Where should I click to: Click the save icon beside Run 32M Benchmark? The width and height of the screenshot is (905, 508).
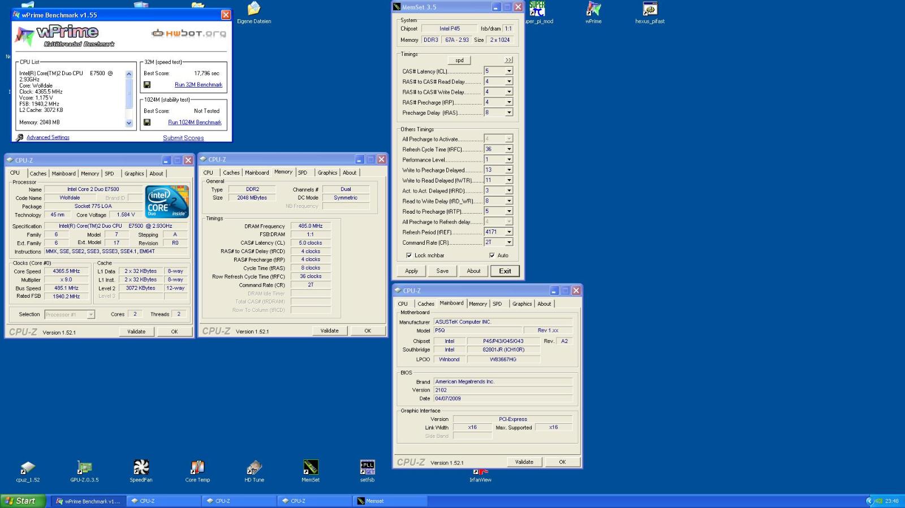point(147,85)
